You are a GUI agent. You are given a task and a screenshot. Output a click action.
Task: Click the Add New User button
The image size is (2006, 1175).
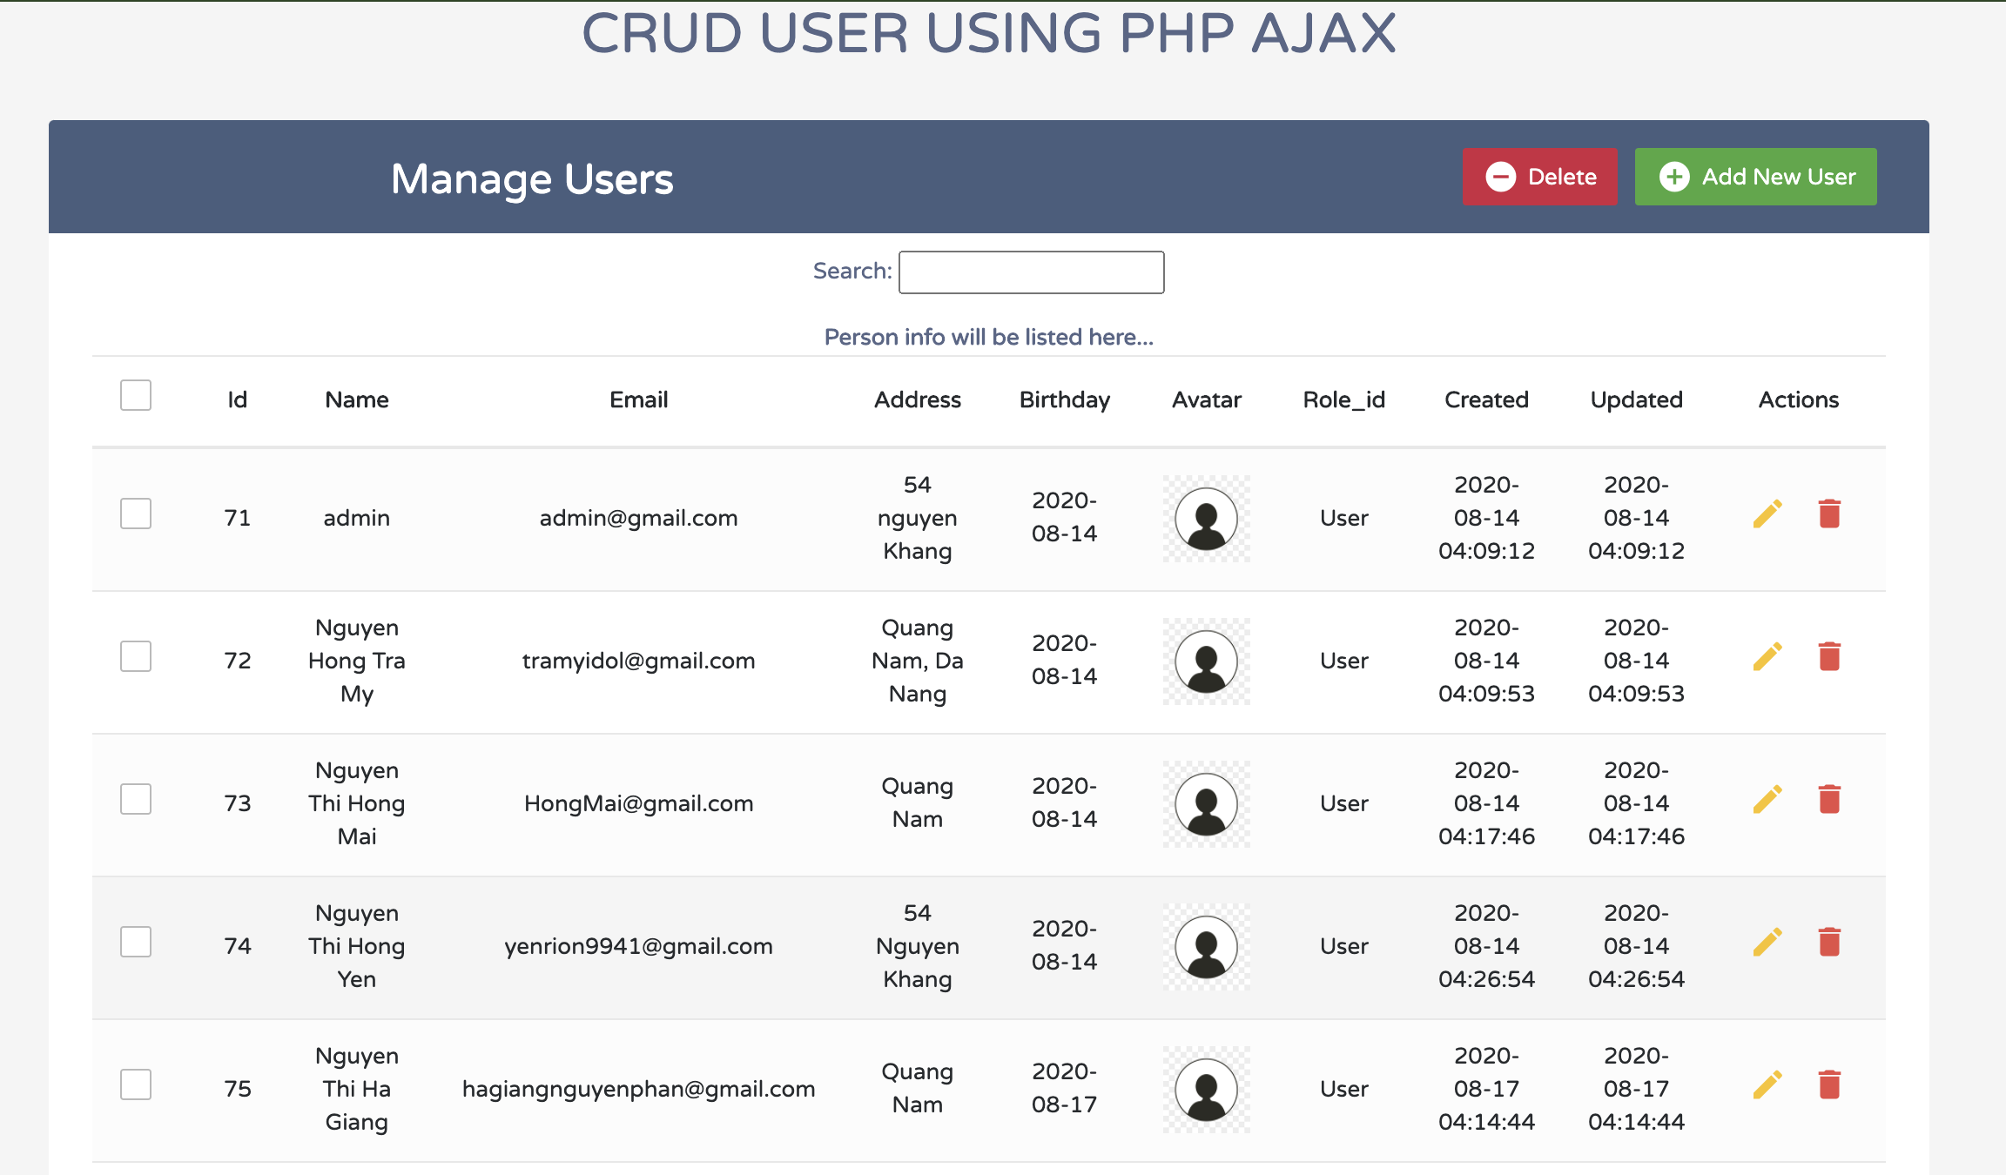[1754, 176]
